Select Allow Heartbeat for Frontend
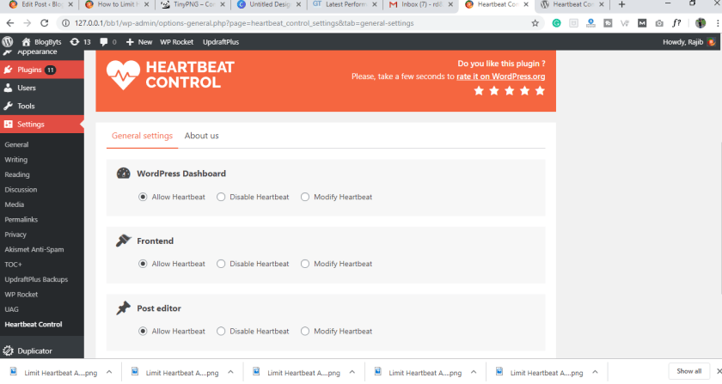 click(143, 264)
